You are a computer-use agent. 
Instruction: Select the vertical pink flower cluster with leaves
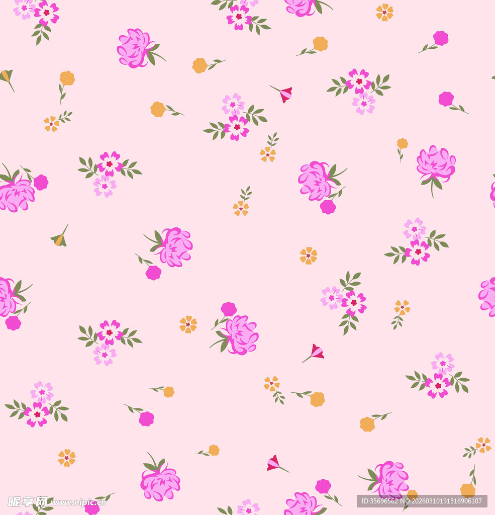coord(345,300)
